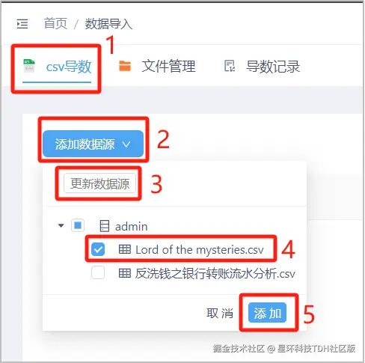The height and width of the screenshot is (363, 365).
Task: Collapse the sidebar menu hamburger icon
Action: pyautogui.click(x=22, y=24)
